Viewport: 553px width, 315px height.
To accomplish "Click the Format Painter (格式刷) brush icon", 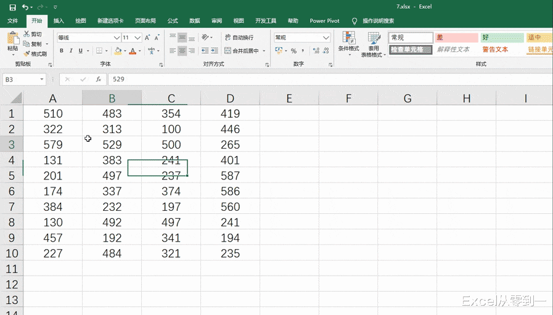I will pyautogui.click(x=27, y=54).
